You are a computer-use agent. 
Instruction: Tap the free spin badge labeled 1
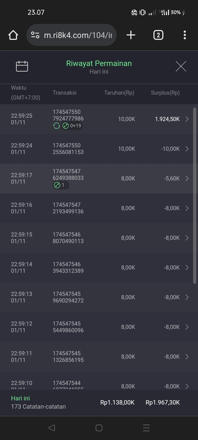click(61, 185)
